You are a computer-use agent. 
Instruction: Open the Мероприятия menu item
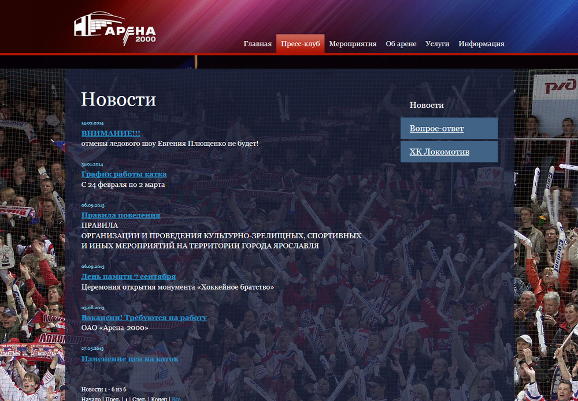353,44
